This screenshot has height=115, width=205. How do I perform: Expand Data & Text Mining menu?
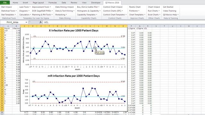(65, 11)
